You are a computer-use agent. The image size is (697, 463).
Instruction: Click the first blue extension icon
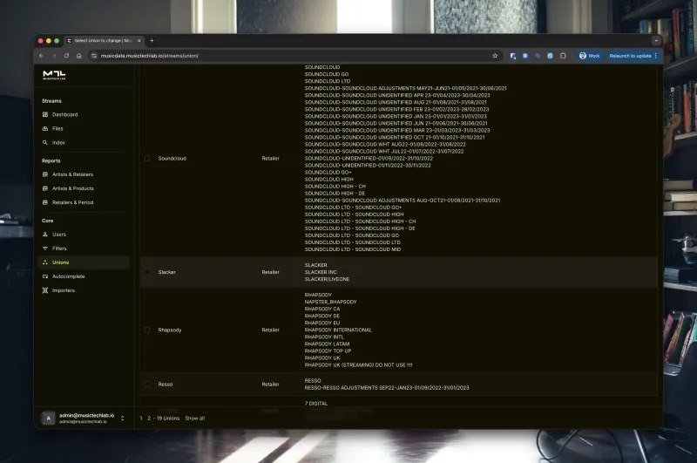(x=512, y=56)
